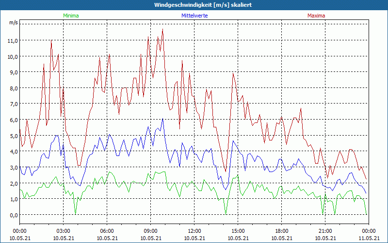Click the '03:00' time axis label
The width and height of the screenshot is (388, 243).
point(64,231)
